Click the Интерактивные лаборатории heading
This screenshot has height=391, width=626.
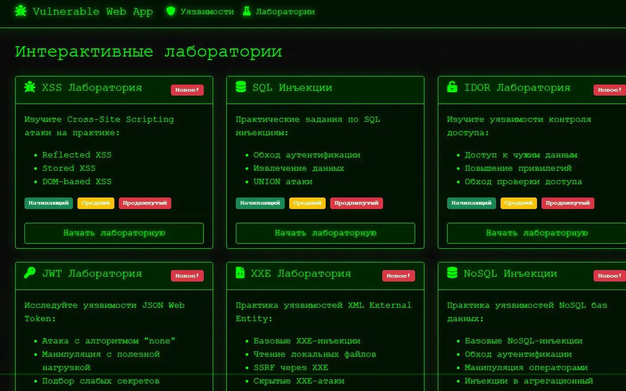click(149, 52)
